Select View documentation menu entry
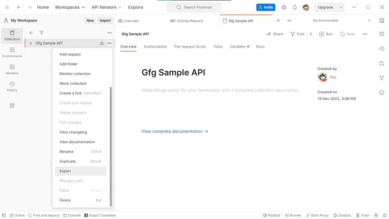Image resolution: width=389 pixels, height=219 pixels. (80, 142)
